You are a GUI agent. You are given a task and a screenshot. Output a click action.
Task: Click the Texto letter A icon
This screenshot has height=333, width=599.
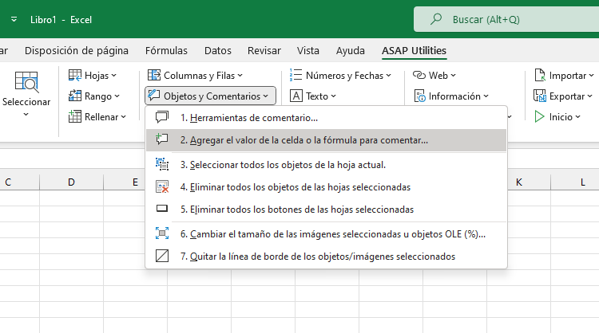(x=296, y=96)
